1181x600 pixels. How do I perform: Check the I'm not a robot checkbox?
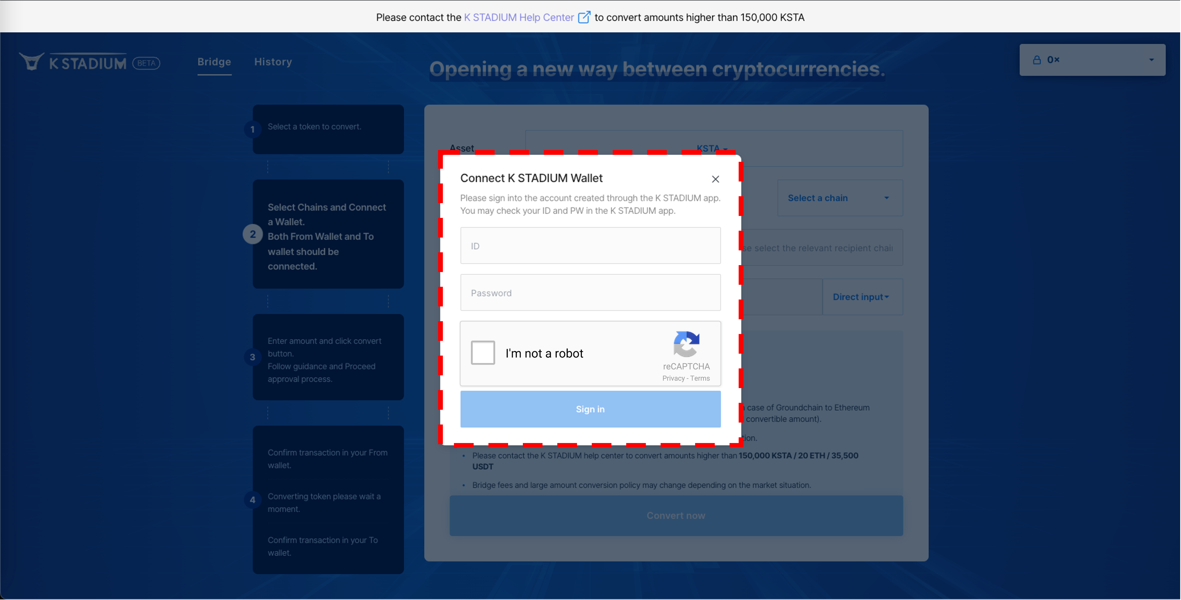coord(483,353)
